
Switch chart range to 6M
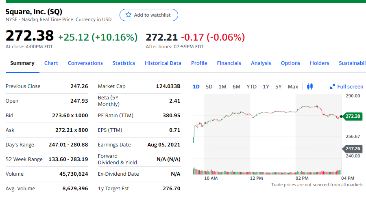[236, 86]
